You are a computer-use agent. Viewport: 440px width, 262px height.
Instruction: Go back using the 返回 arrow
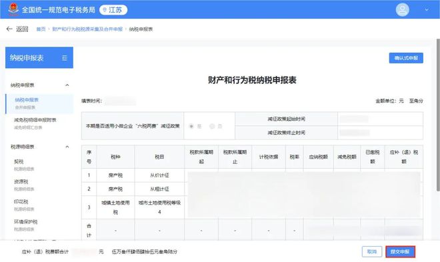coord(17,29)
